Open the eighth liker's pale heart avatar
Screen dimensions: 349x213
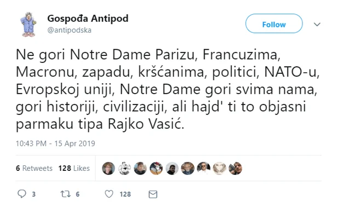(x=220, y=168)
